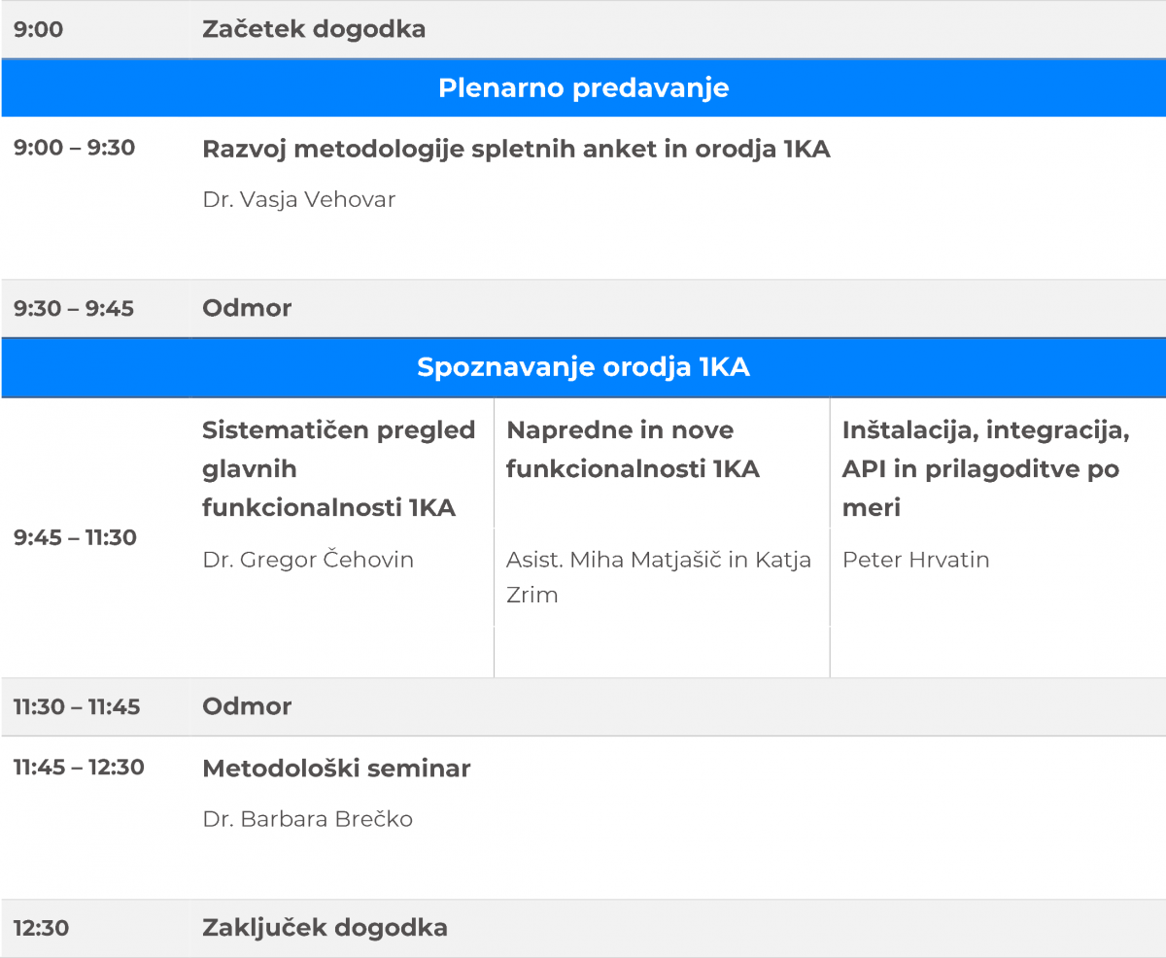Click the 9:45 – 11:30 time slot
This screenshot has height=958, width=1166.
tap(75, 537)
